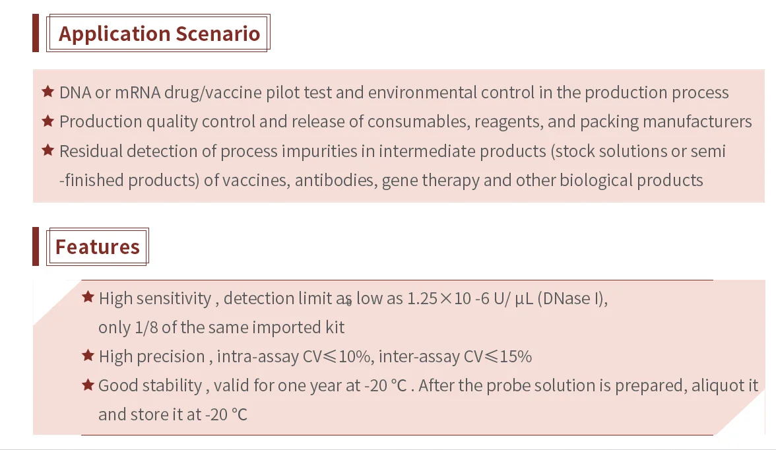776x450 pixels.
Task: Click the star bullet beside Good stability
Action: pyautogui.click(x=88, y=385)
